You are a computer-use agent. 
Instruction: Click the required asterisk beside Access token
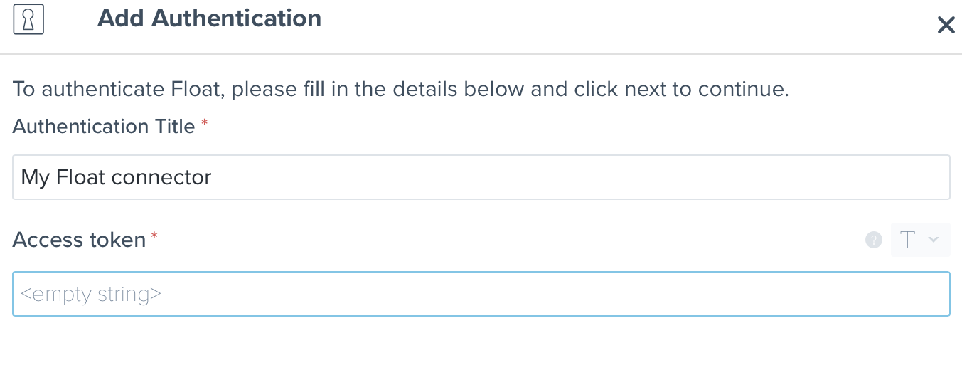coord(154,237)
